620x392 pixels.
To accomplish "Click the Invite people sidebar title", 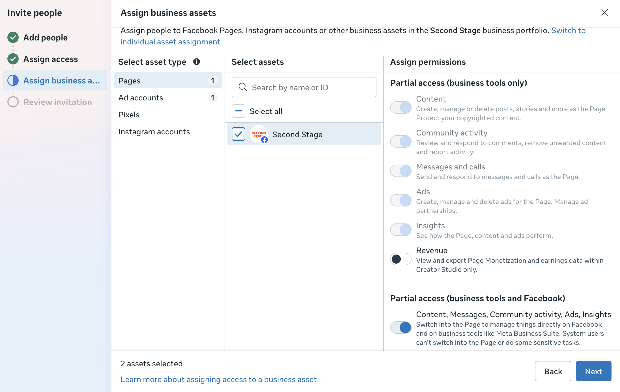I will [x=35, y=13].
